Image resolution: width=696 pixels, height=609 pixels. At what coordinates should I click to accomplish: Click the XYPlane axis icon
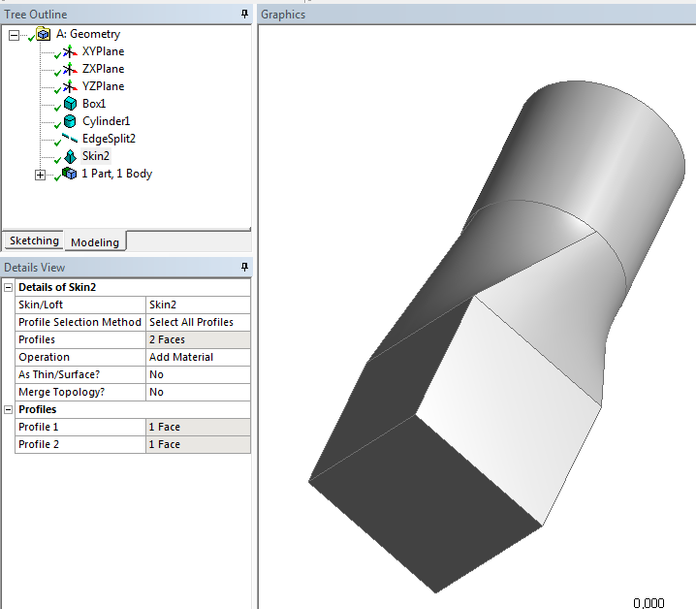click(70, 52)
